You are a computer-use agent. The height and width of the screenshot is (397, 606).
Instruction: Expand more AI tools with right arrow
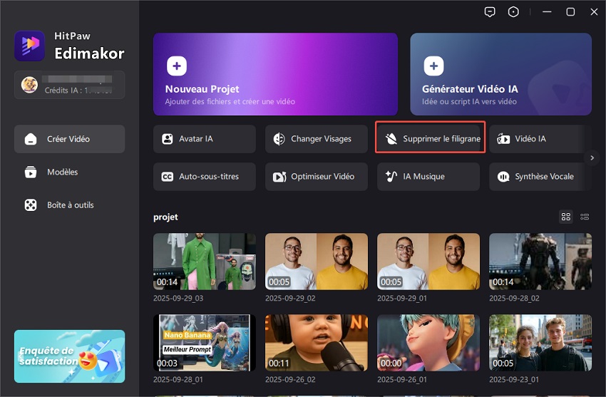(x=591, y=158)
